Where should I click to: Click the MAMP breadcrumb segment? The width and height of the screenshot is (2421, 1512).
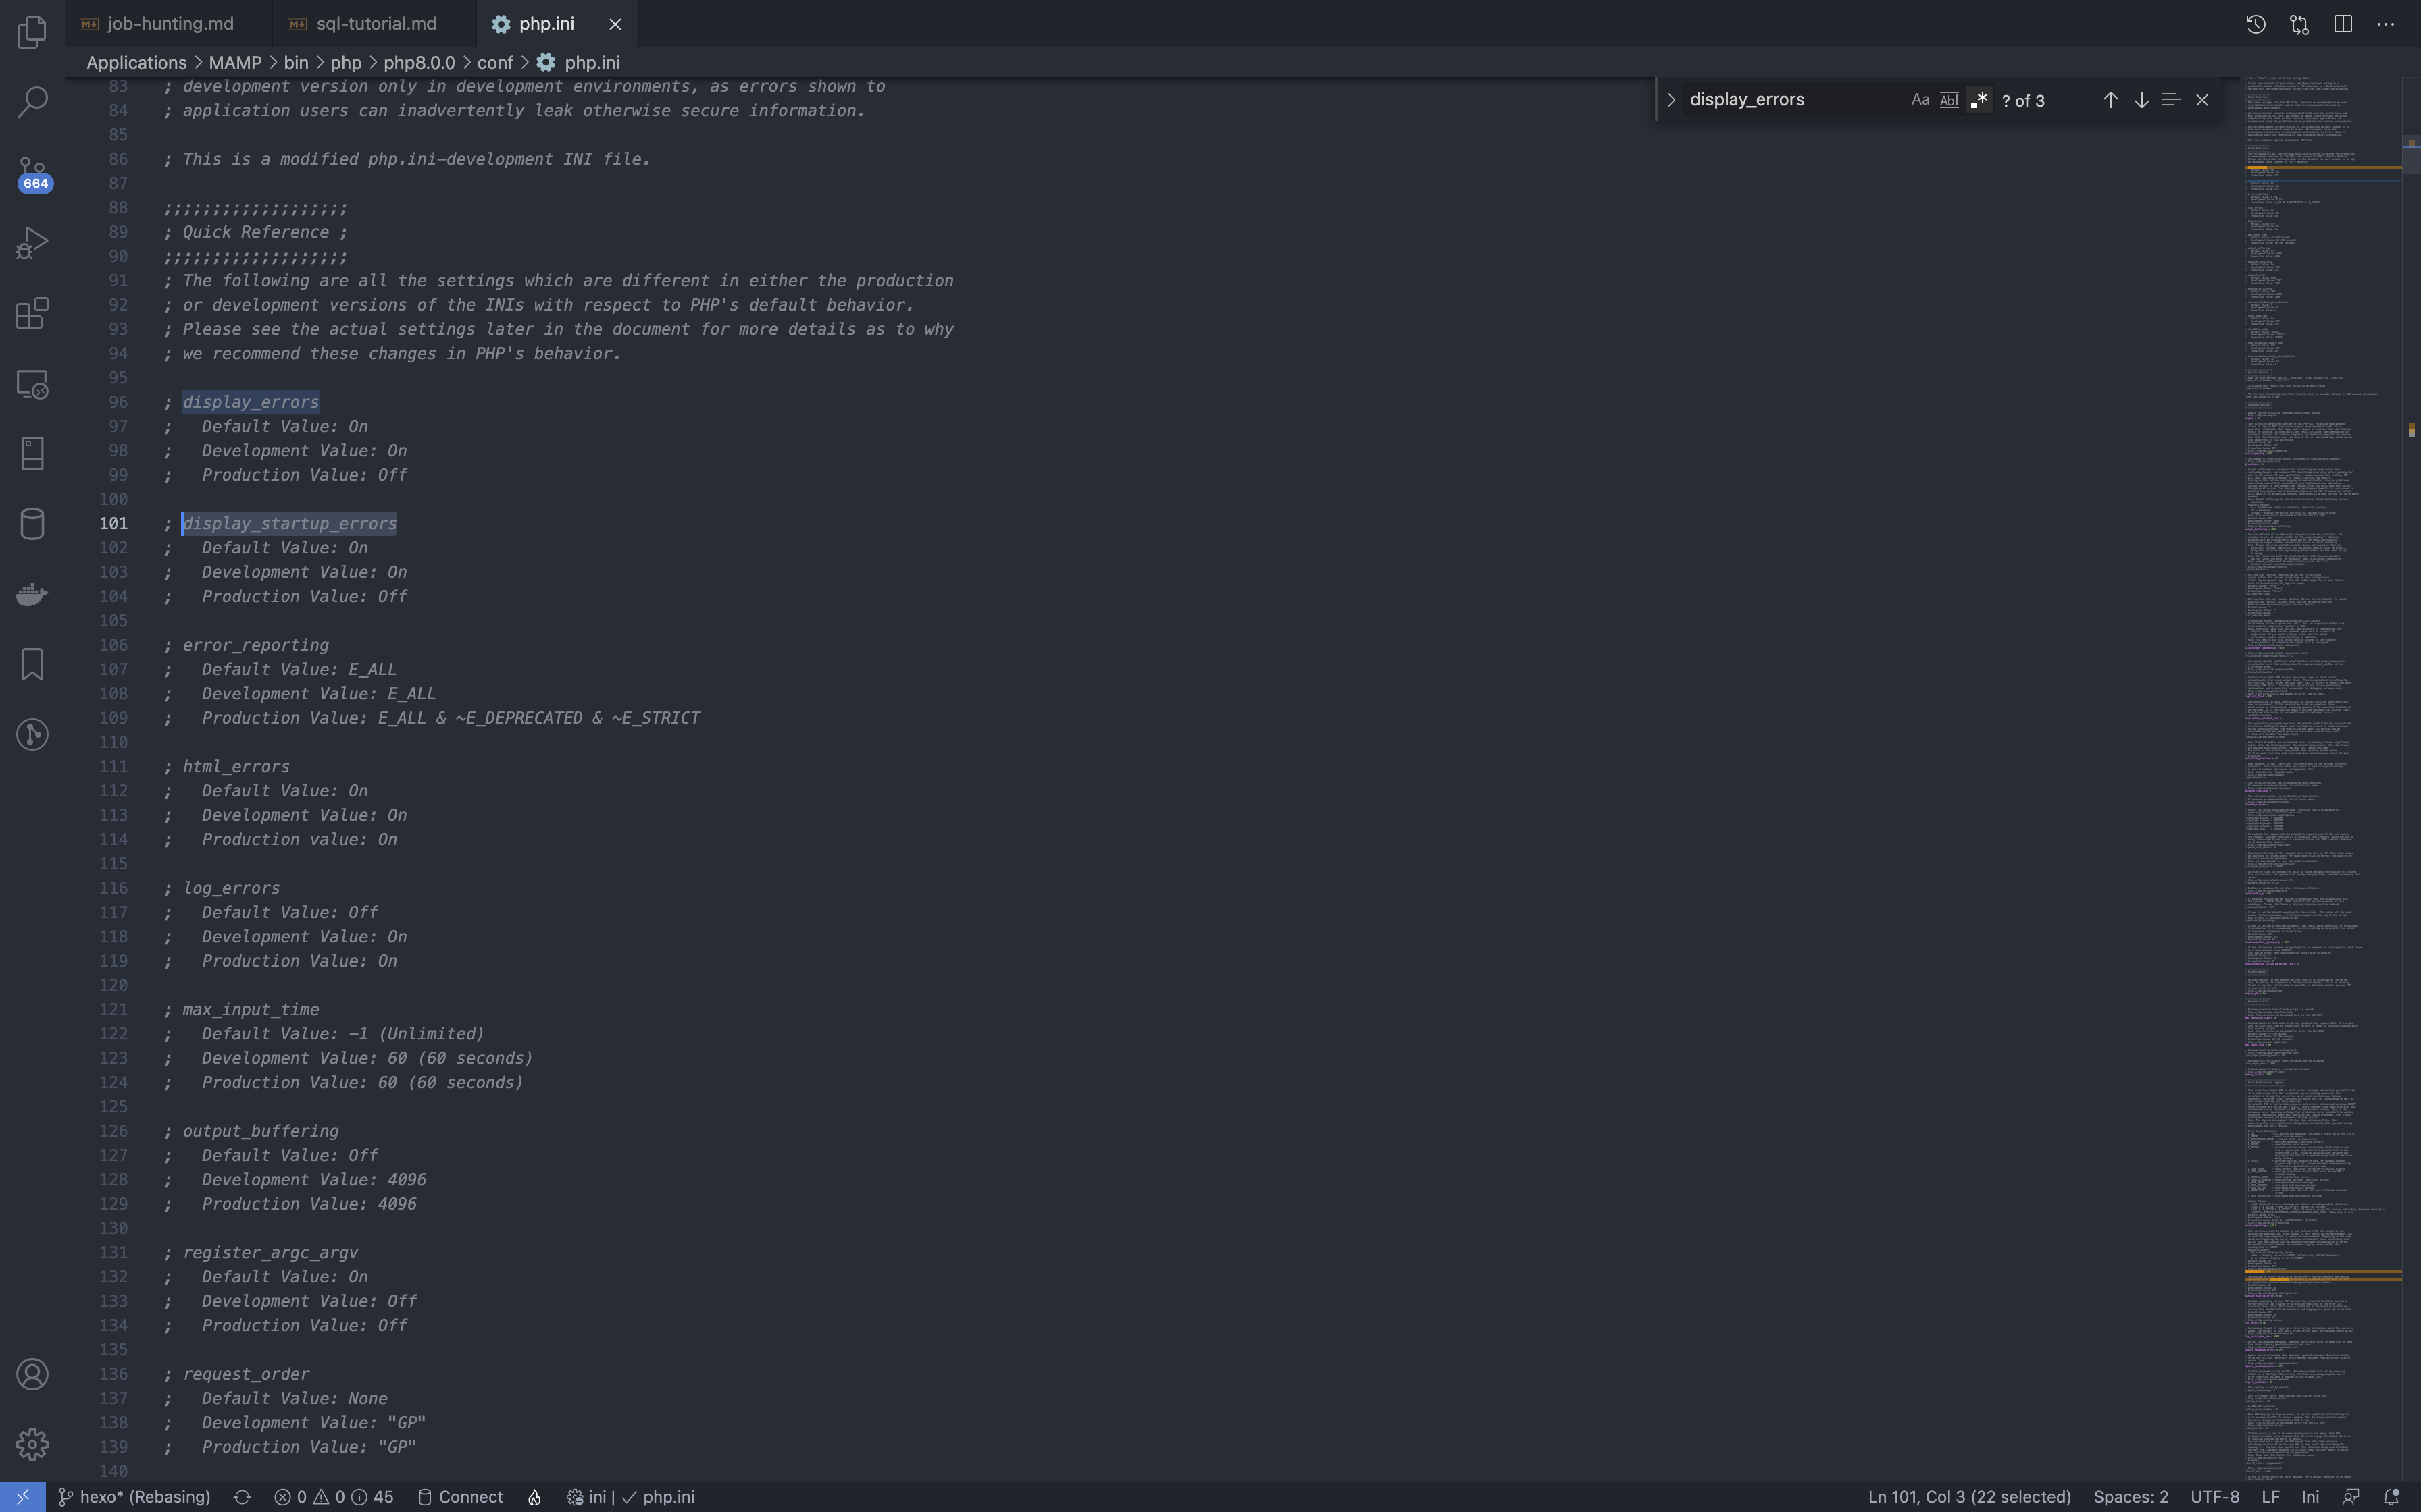(235, 62)
